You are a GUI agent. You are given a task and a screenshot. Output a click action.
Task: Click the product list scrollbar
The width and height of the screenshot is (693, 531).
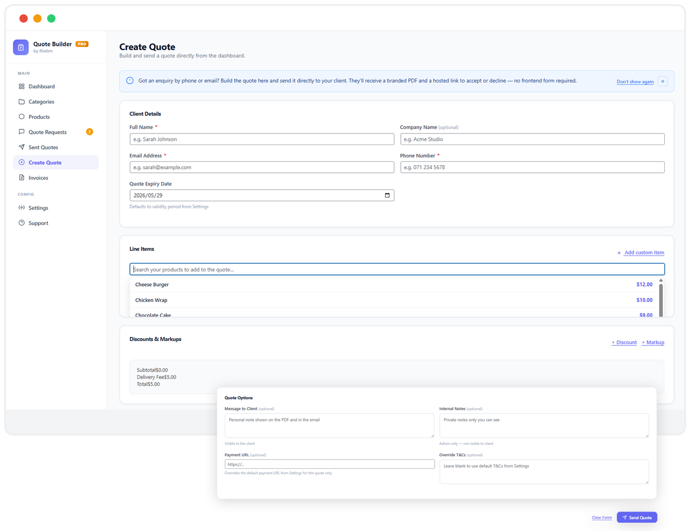(661, 300)
